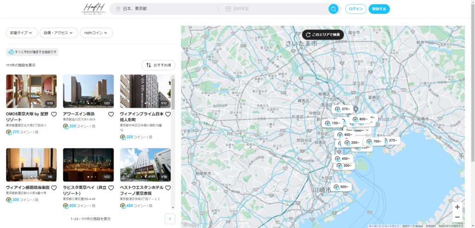This screenshot has width=475, height=228.
Task: Click the 800~ coin marker on map
Action: pyautogui.click(x=360, y=119)
